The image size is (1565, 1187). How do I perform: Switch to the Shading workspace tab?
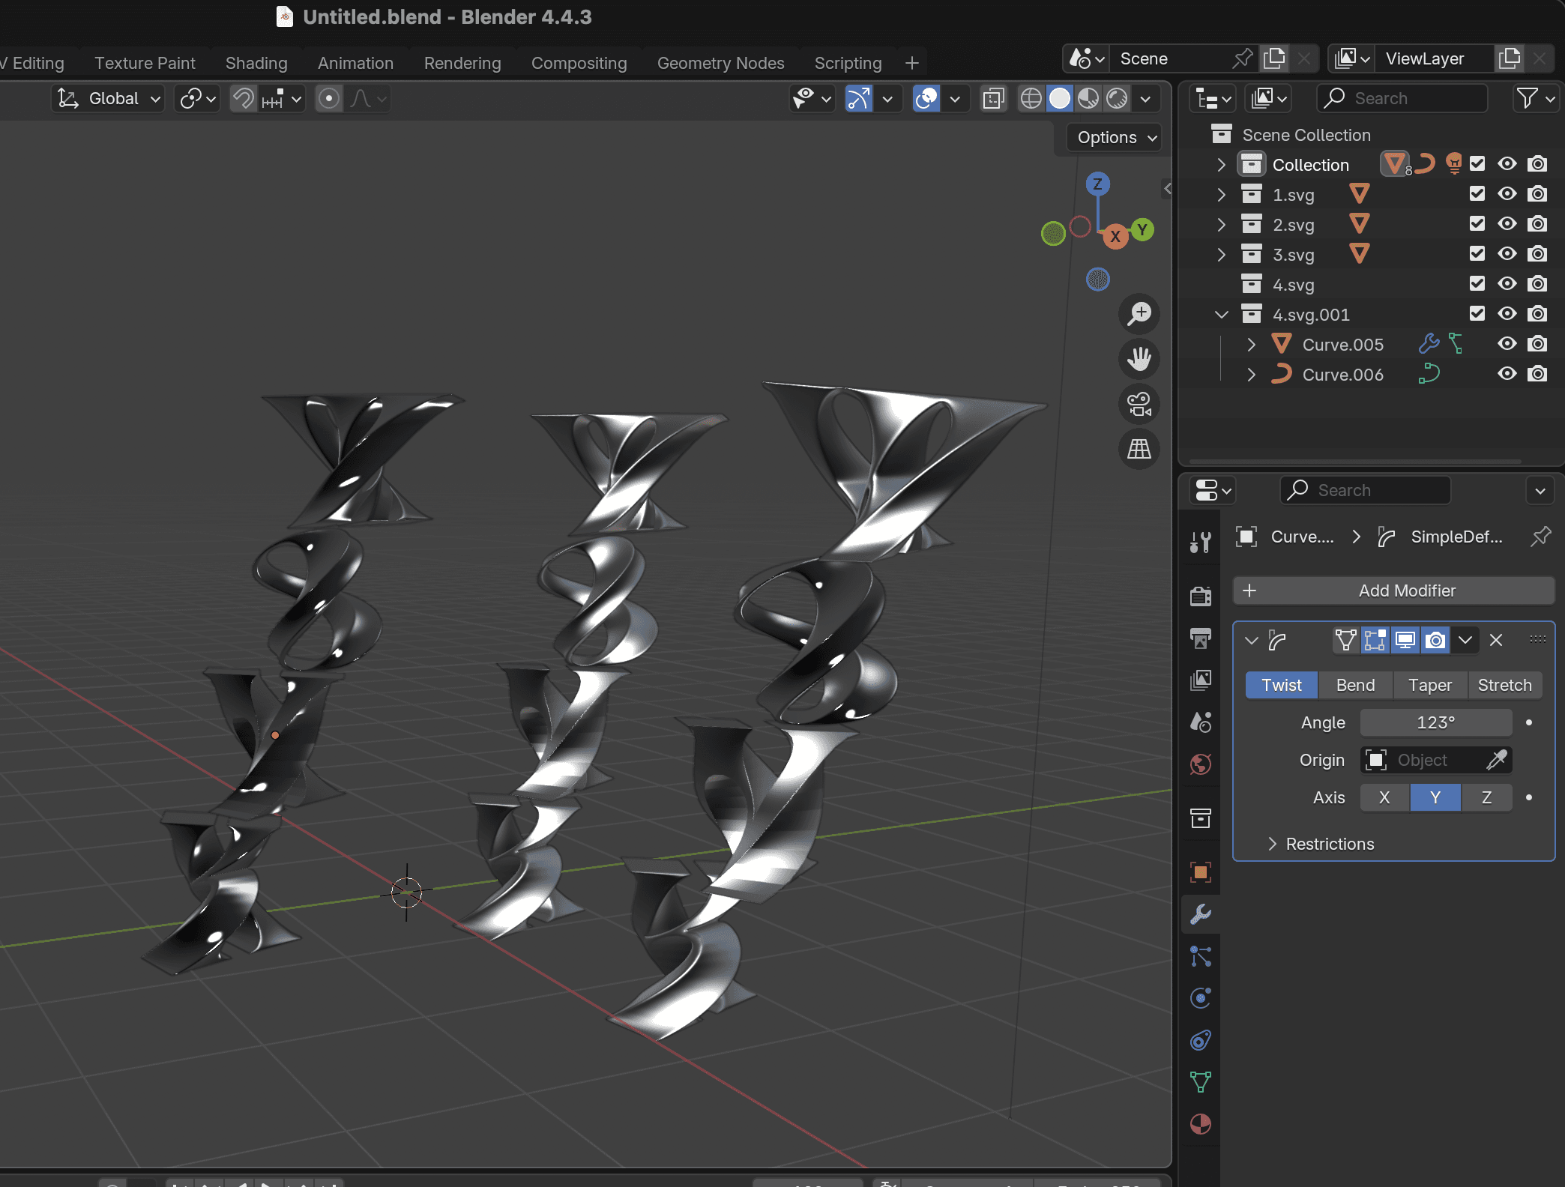[256, 63]
